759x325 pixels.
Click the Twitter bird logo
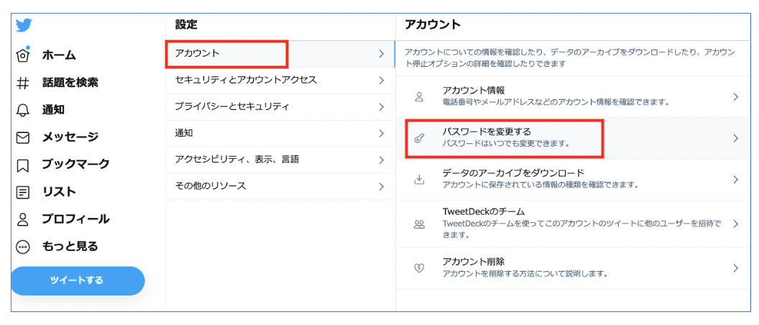(24, 25)
